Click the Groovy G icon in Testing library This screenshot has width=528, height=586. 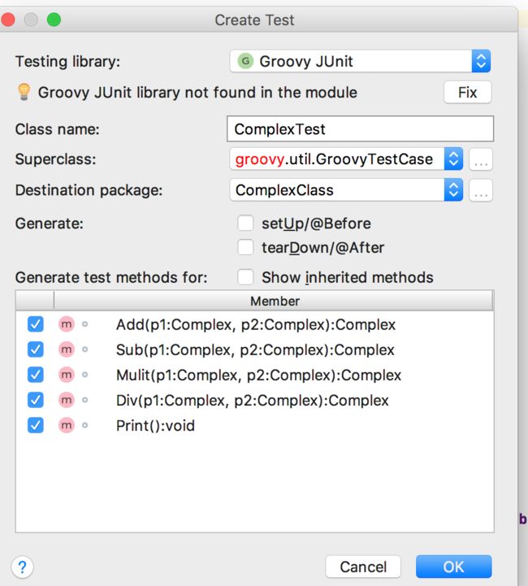point(245,61)
